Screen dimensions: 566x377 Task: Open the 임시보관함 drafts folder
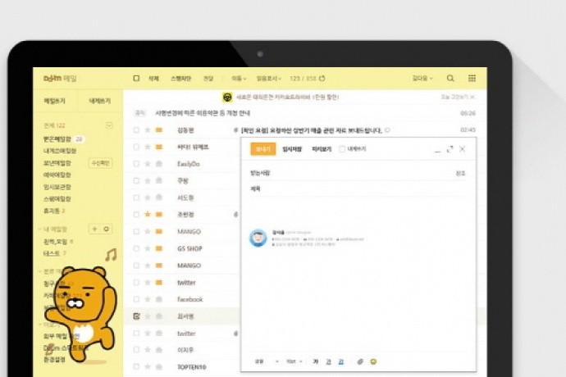[x=57, y=187]
